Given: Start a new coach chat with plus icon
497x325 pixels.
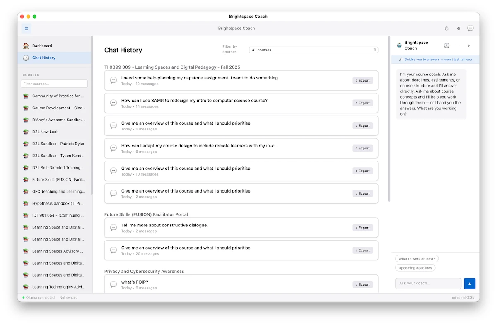Looking at the screenshot, I should coord(458,46).
